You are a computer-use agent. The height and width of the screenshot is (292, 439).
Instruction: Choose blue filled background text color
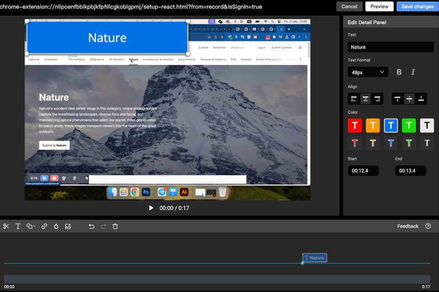click(391, 125)
